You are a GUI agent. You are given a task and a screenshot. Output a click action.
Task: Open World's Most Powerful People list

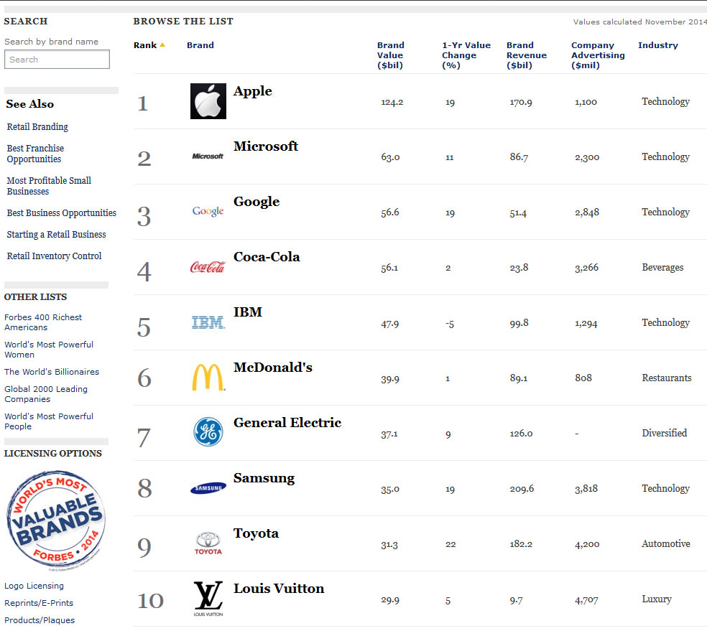(x=49, y=421)
